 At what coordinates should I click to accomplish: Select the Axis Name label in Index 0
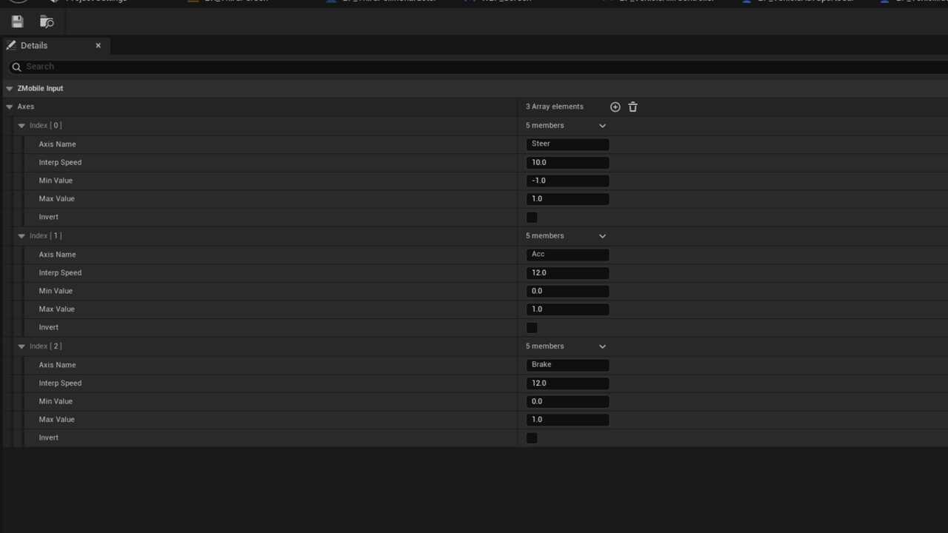[x=57, y=144]
